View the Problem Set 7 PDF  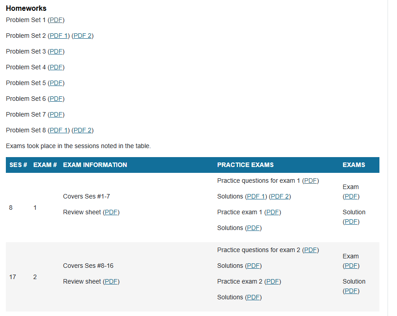pyautogui.click(x=56, y=114)
